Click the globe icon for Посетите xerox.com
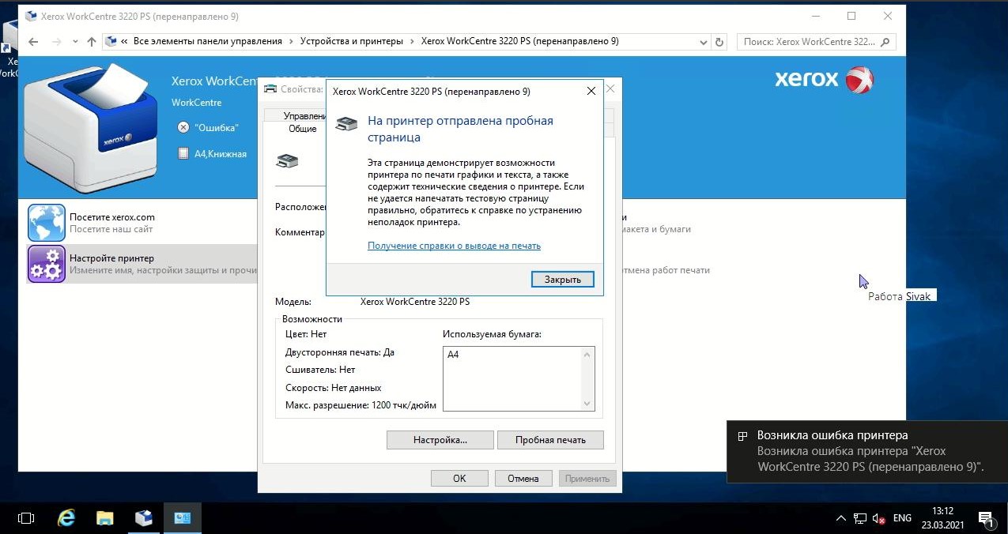The width and height of the screenshot is (1008, 534). coord(47,223)
